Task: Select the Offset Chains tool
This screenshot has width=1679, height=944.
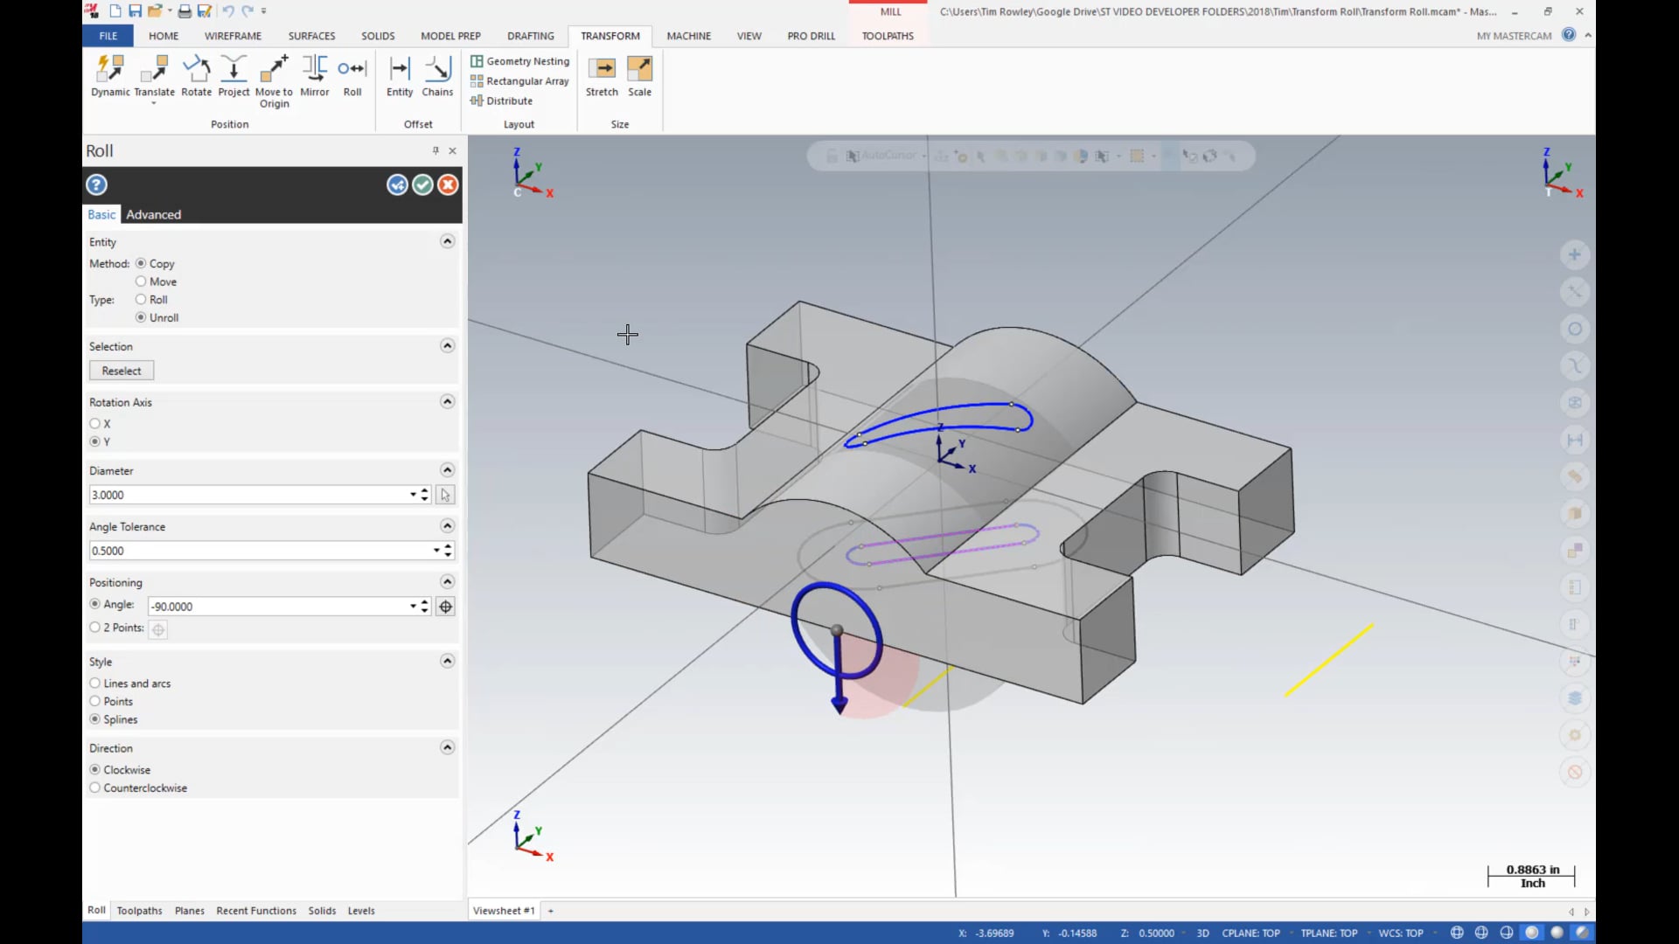Action: [437, 76]
